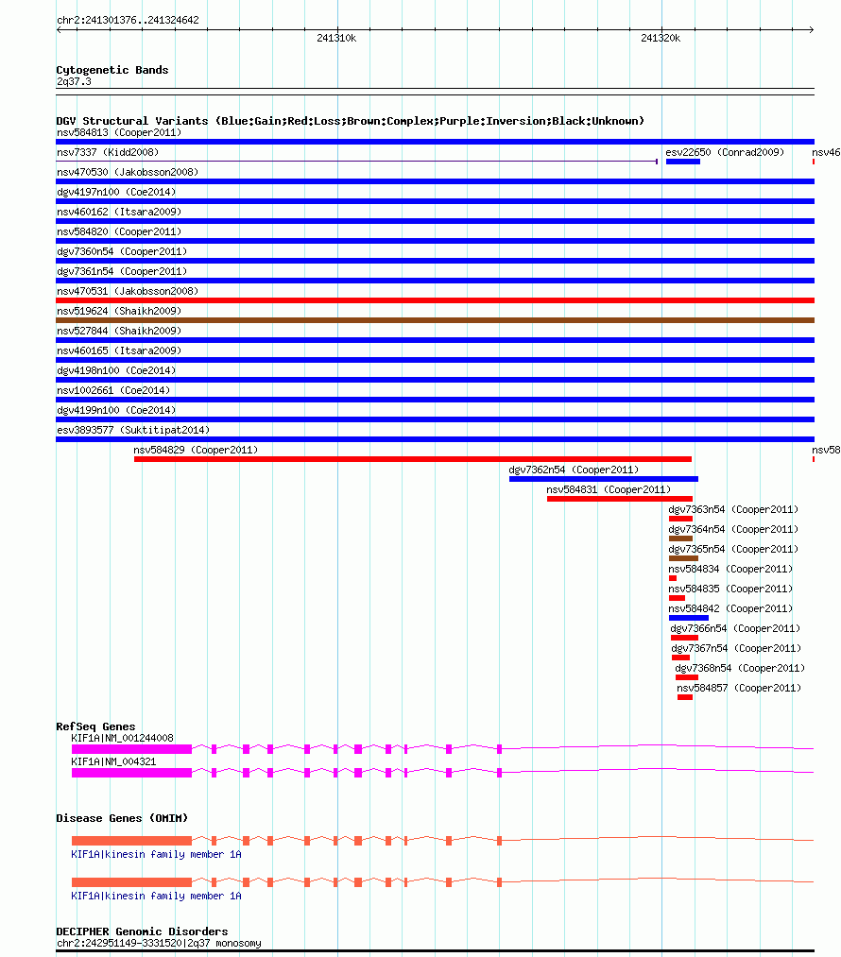Click the Disease Genes (OMIM) track title
This screenshot has height=957, width=841.
pos(122,818)
